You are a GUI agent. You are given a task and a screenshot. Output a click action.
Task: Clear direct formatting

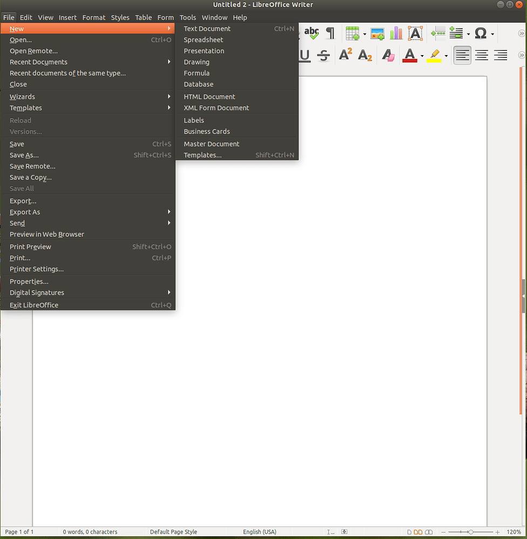pyautogui.click(x=388, y=55)
